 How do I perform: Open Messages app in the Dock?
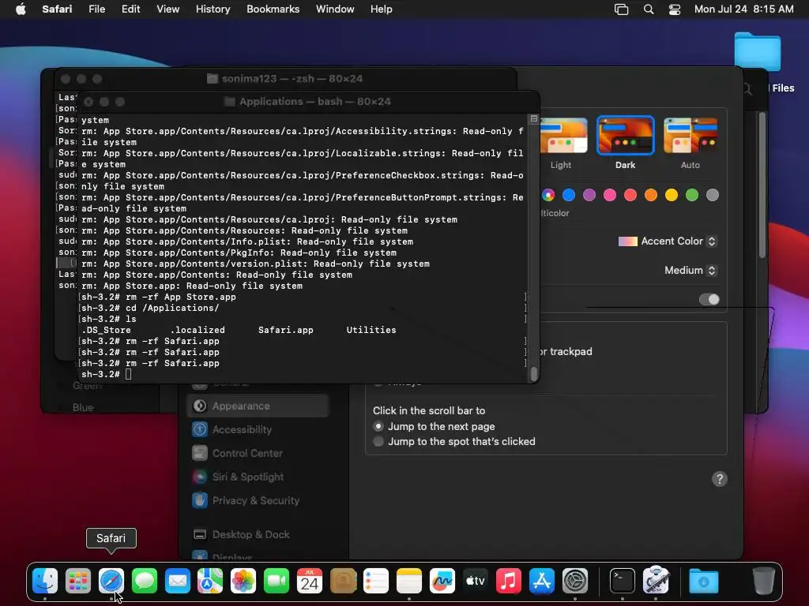144,581
